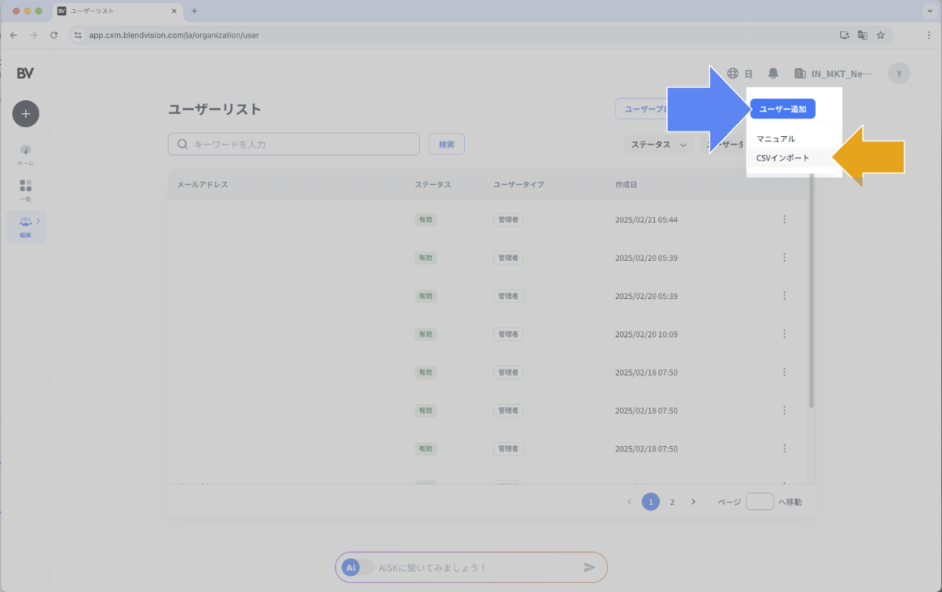Image resolution: width=942 pixels, height=592 pixels.
Task: Go to page 2 in pagination
Action: coord(672,502)
